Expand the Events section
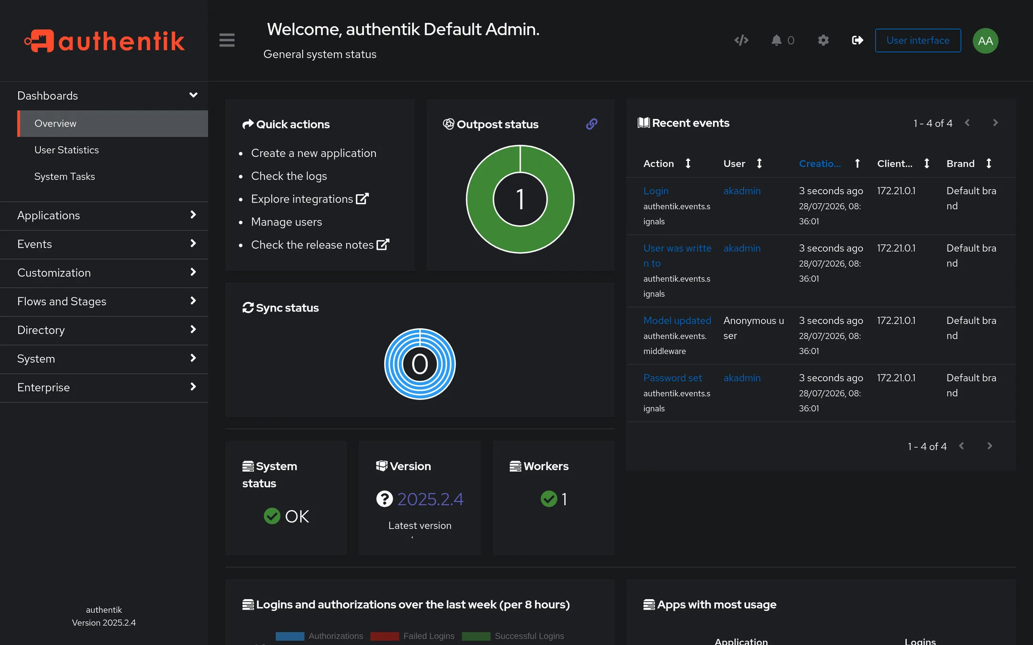This screenshot has width=1033, height=645. click(x=104, y=244)
